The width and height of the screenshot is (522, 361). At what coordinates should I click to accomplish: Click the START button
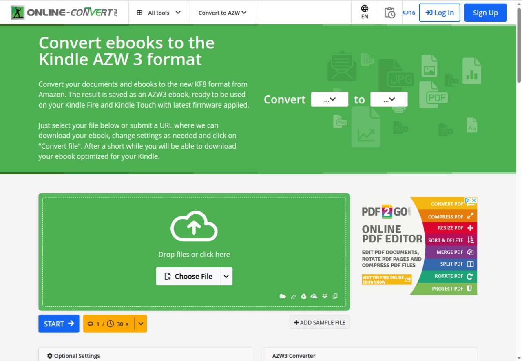(x=59, y=324)
